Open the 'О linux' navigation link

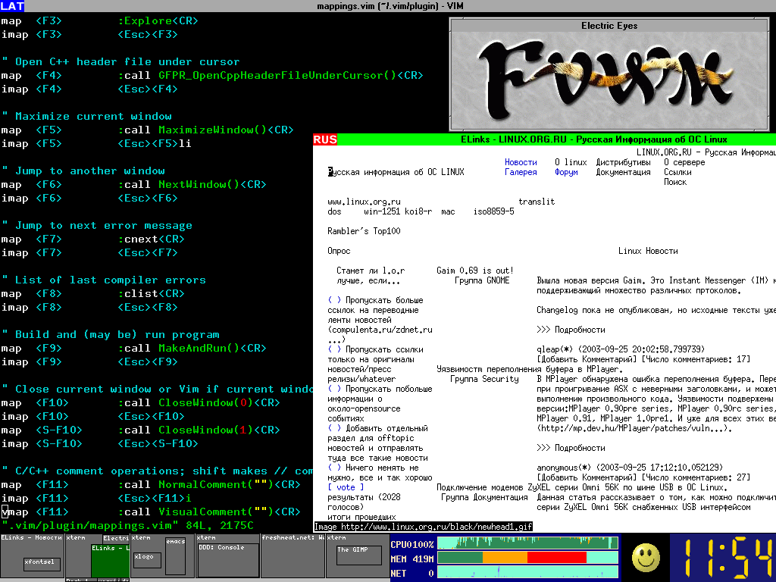[571, 162]
